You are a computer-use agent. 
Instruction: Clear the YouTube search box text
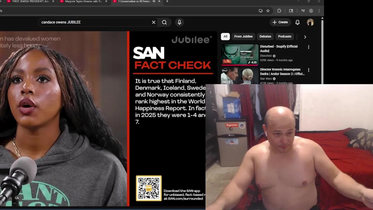(x=154, y=22)
